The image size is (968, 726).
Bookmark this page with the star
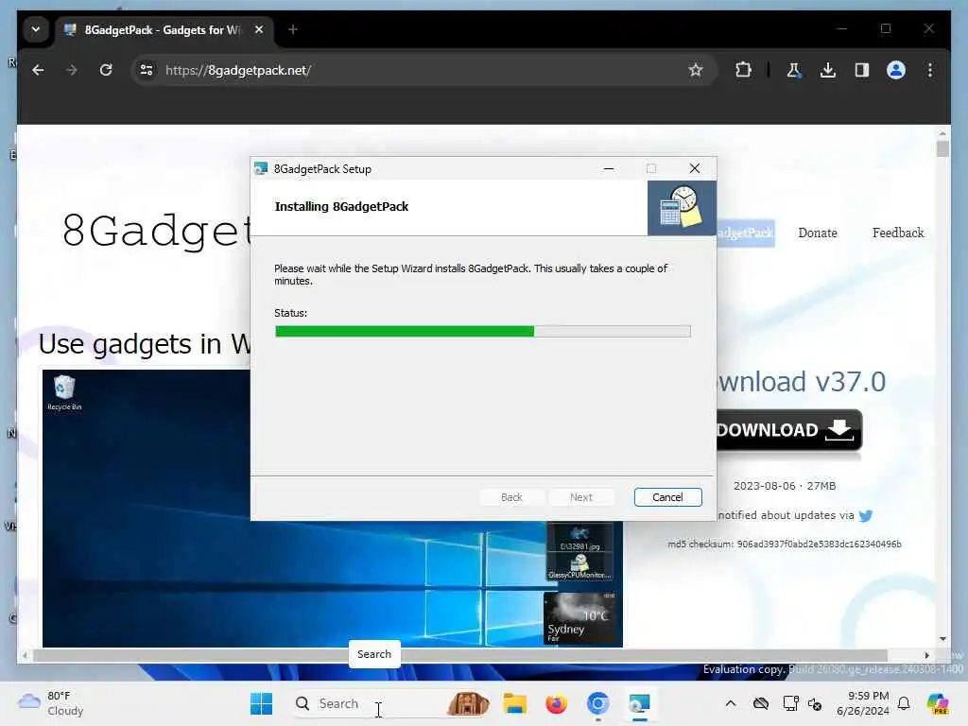696,70
